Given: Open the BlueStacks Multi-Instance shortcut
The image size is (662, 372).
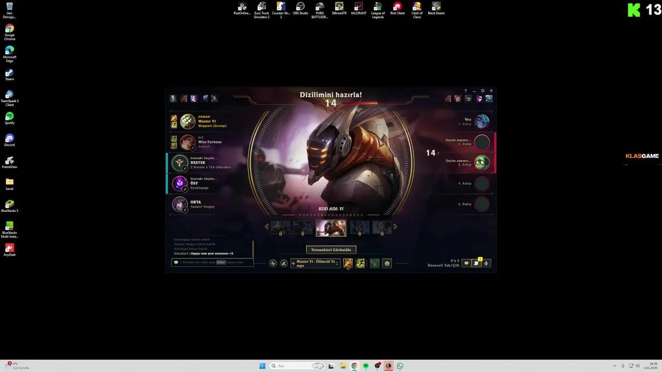Looking at the screenshot, I should 9,230.
